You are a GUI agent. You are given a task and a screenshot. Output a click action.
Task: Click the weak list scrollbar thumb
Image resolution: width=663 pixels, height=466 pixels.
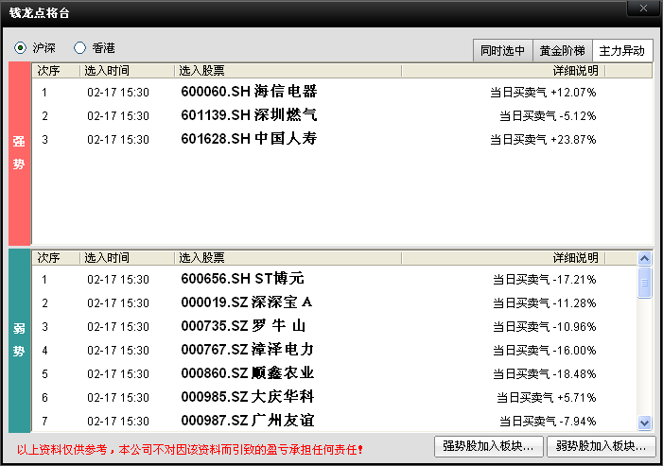(644, 283)
